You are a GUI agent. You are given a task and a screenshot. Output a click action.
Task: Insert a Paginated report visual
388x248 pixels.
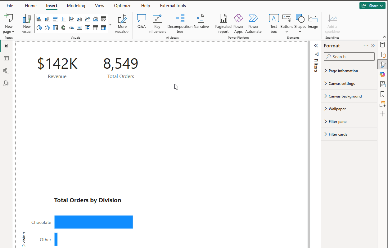point(223,24)
